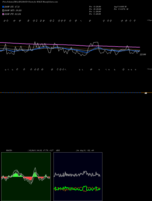Select the 'DOW ST: 17.3' legend text
Screen dimensions: 152x201
click(12, 7)
